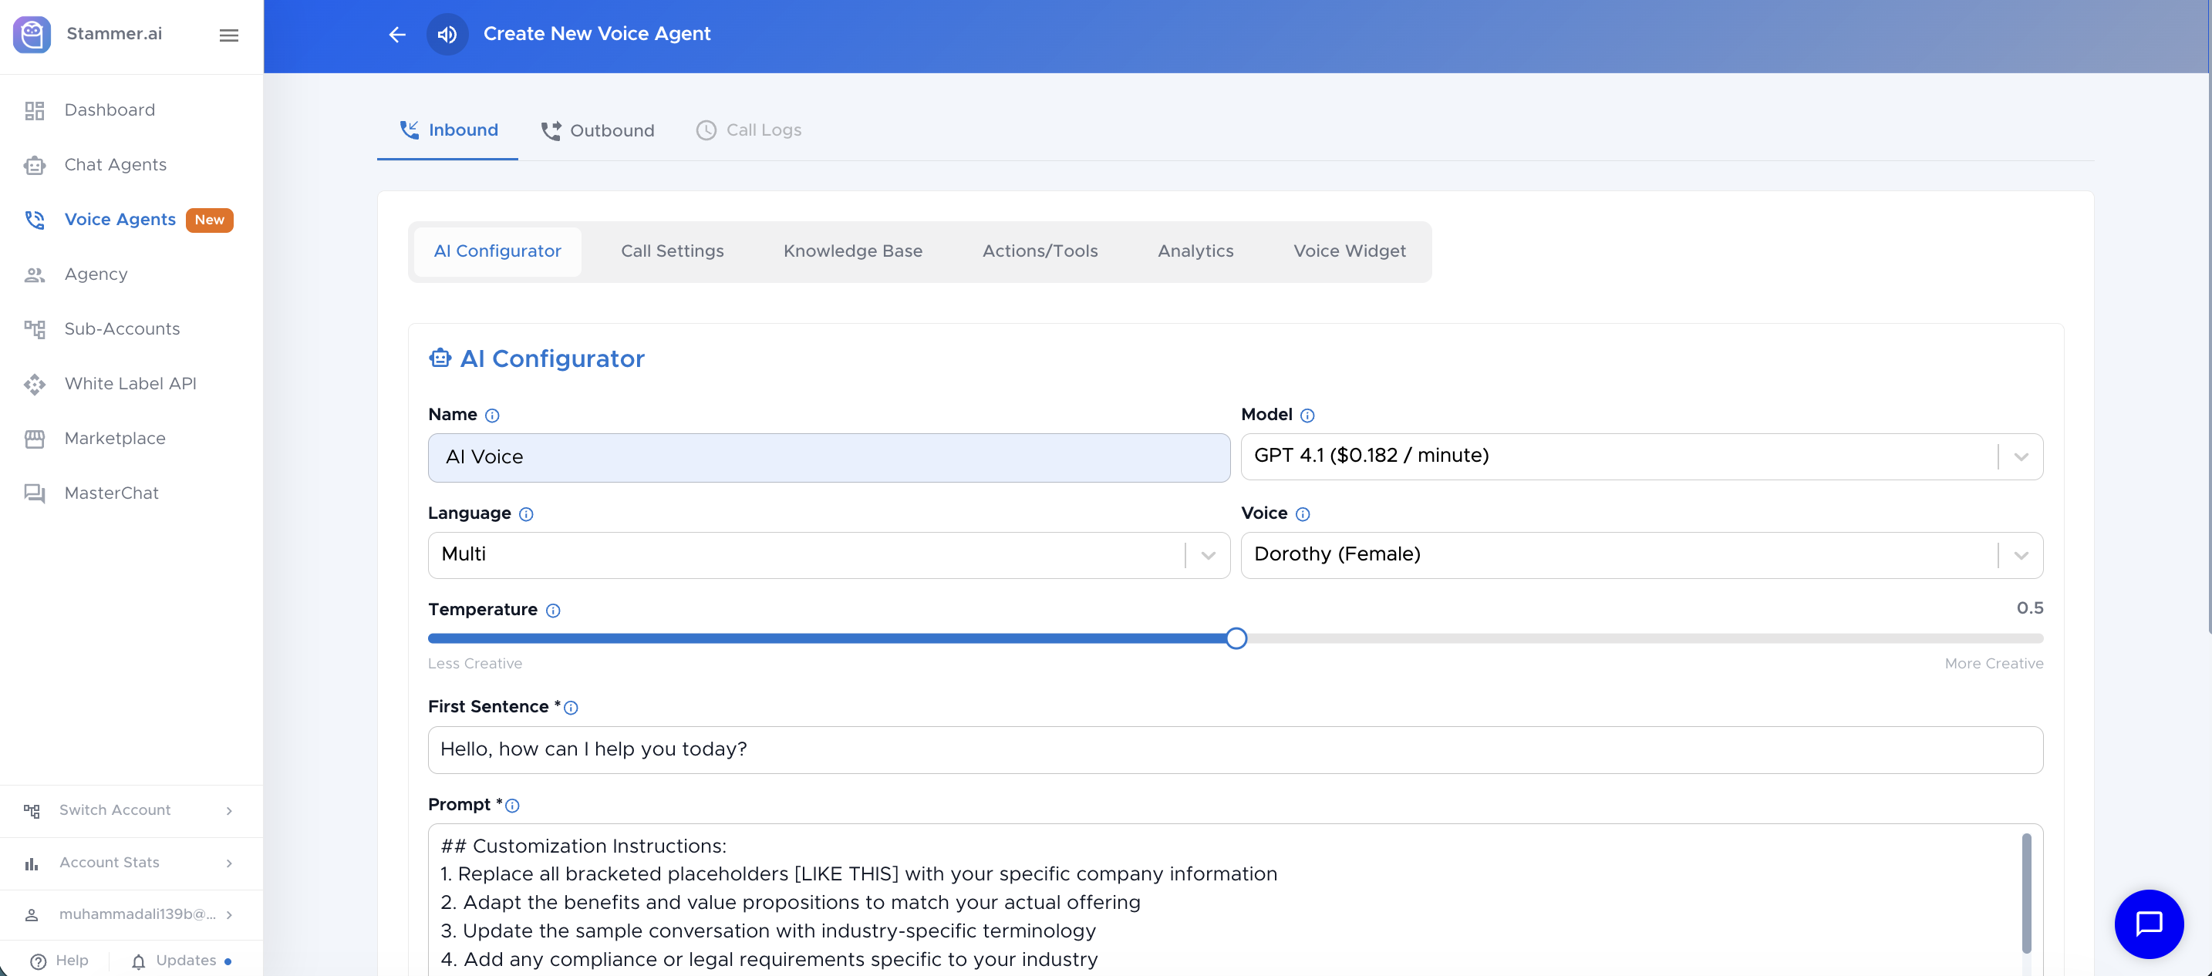This screenshot has height=976, width=2212.
Task: Click the Sub-Accounts tree icon
Action: point(35,330)
